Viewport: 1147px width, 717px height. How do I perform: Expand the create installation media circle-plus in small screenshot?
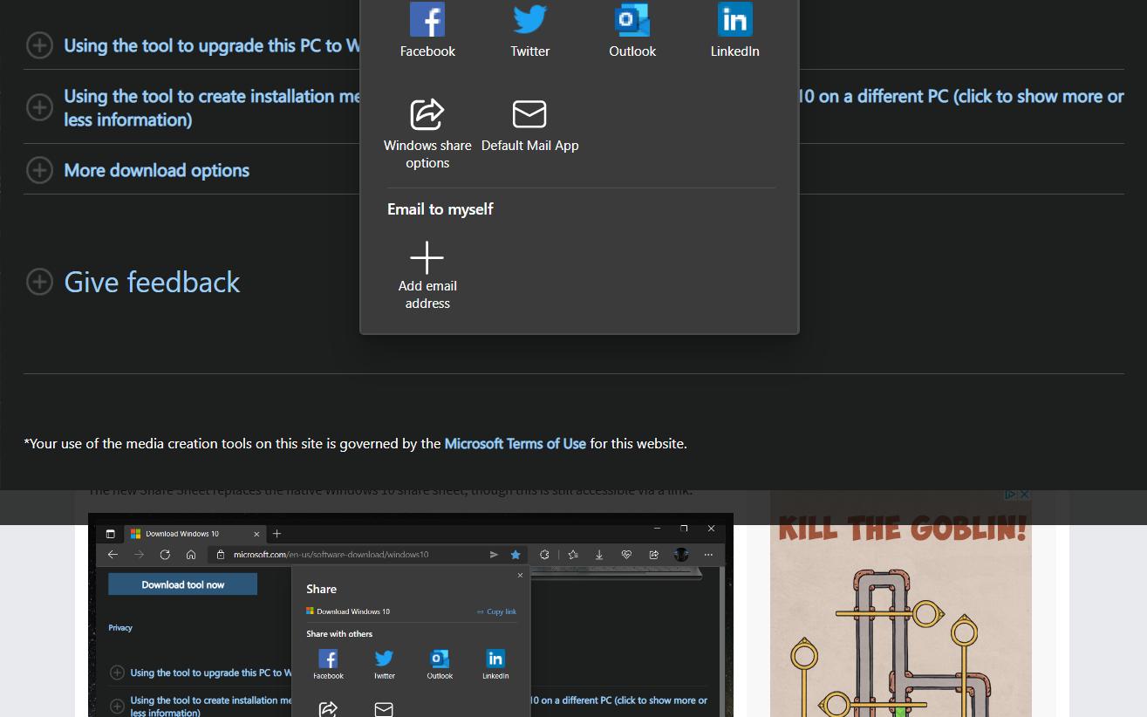tap(117, 706)
